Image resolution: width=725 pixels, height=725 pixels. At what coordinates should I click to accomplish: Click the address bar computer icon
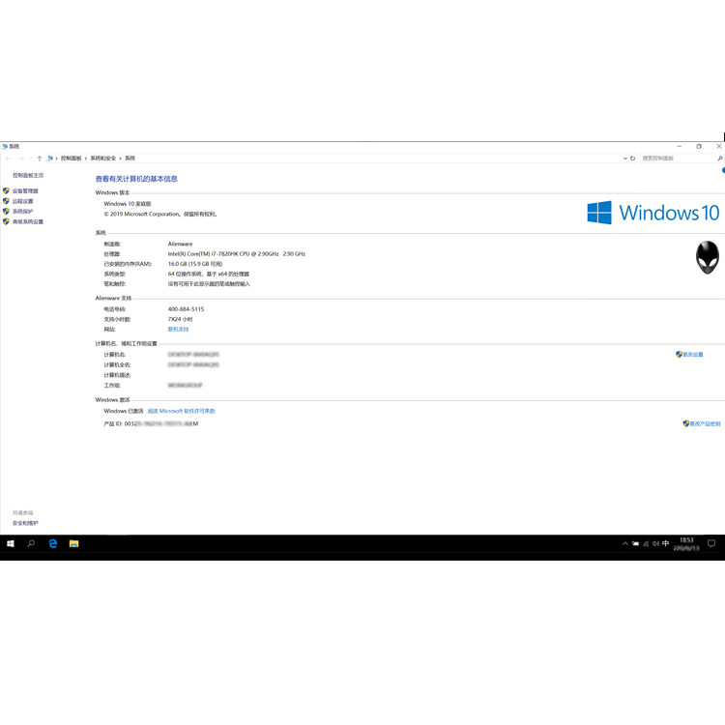point(50,159)
